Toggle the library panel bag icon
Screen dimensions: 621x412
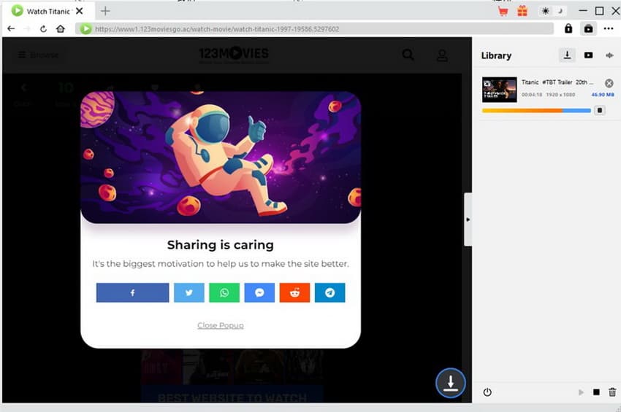(x=589, y=28)
